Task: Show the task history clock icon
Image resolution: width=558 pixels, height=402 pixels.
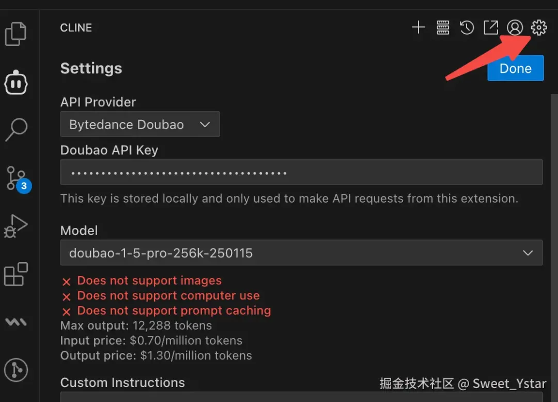Action: click(467, 27)
